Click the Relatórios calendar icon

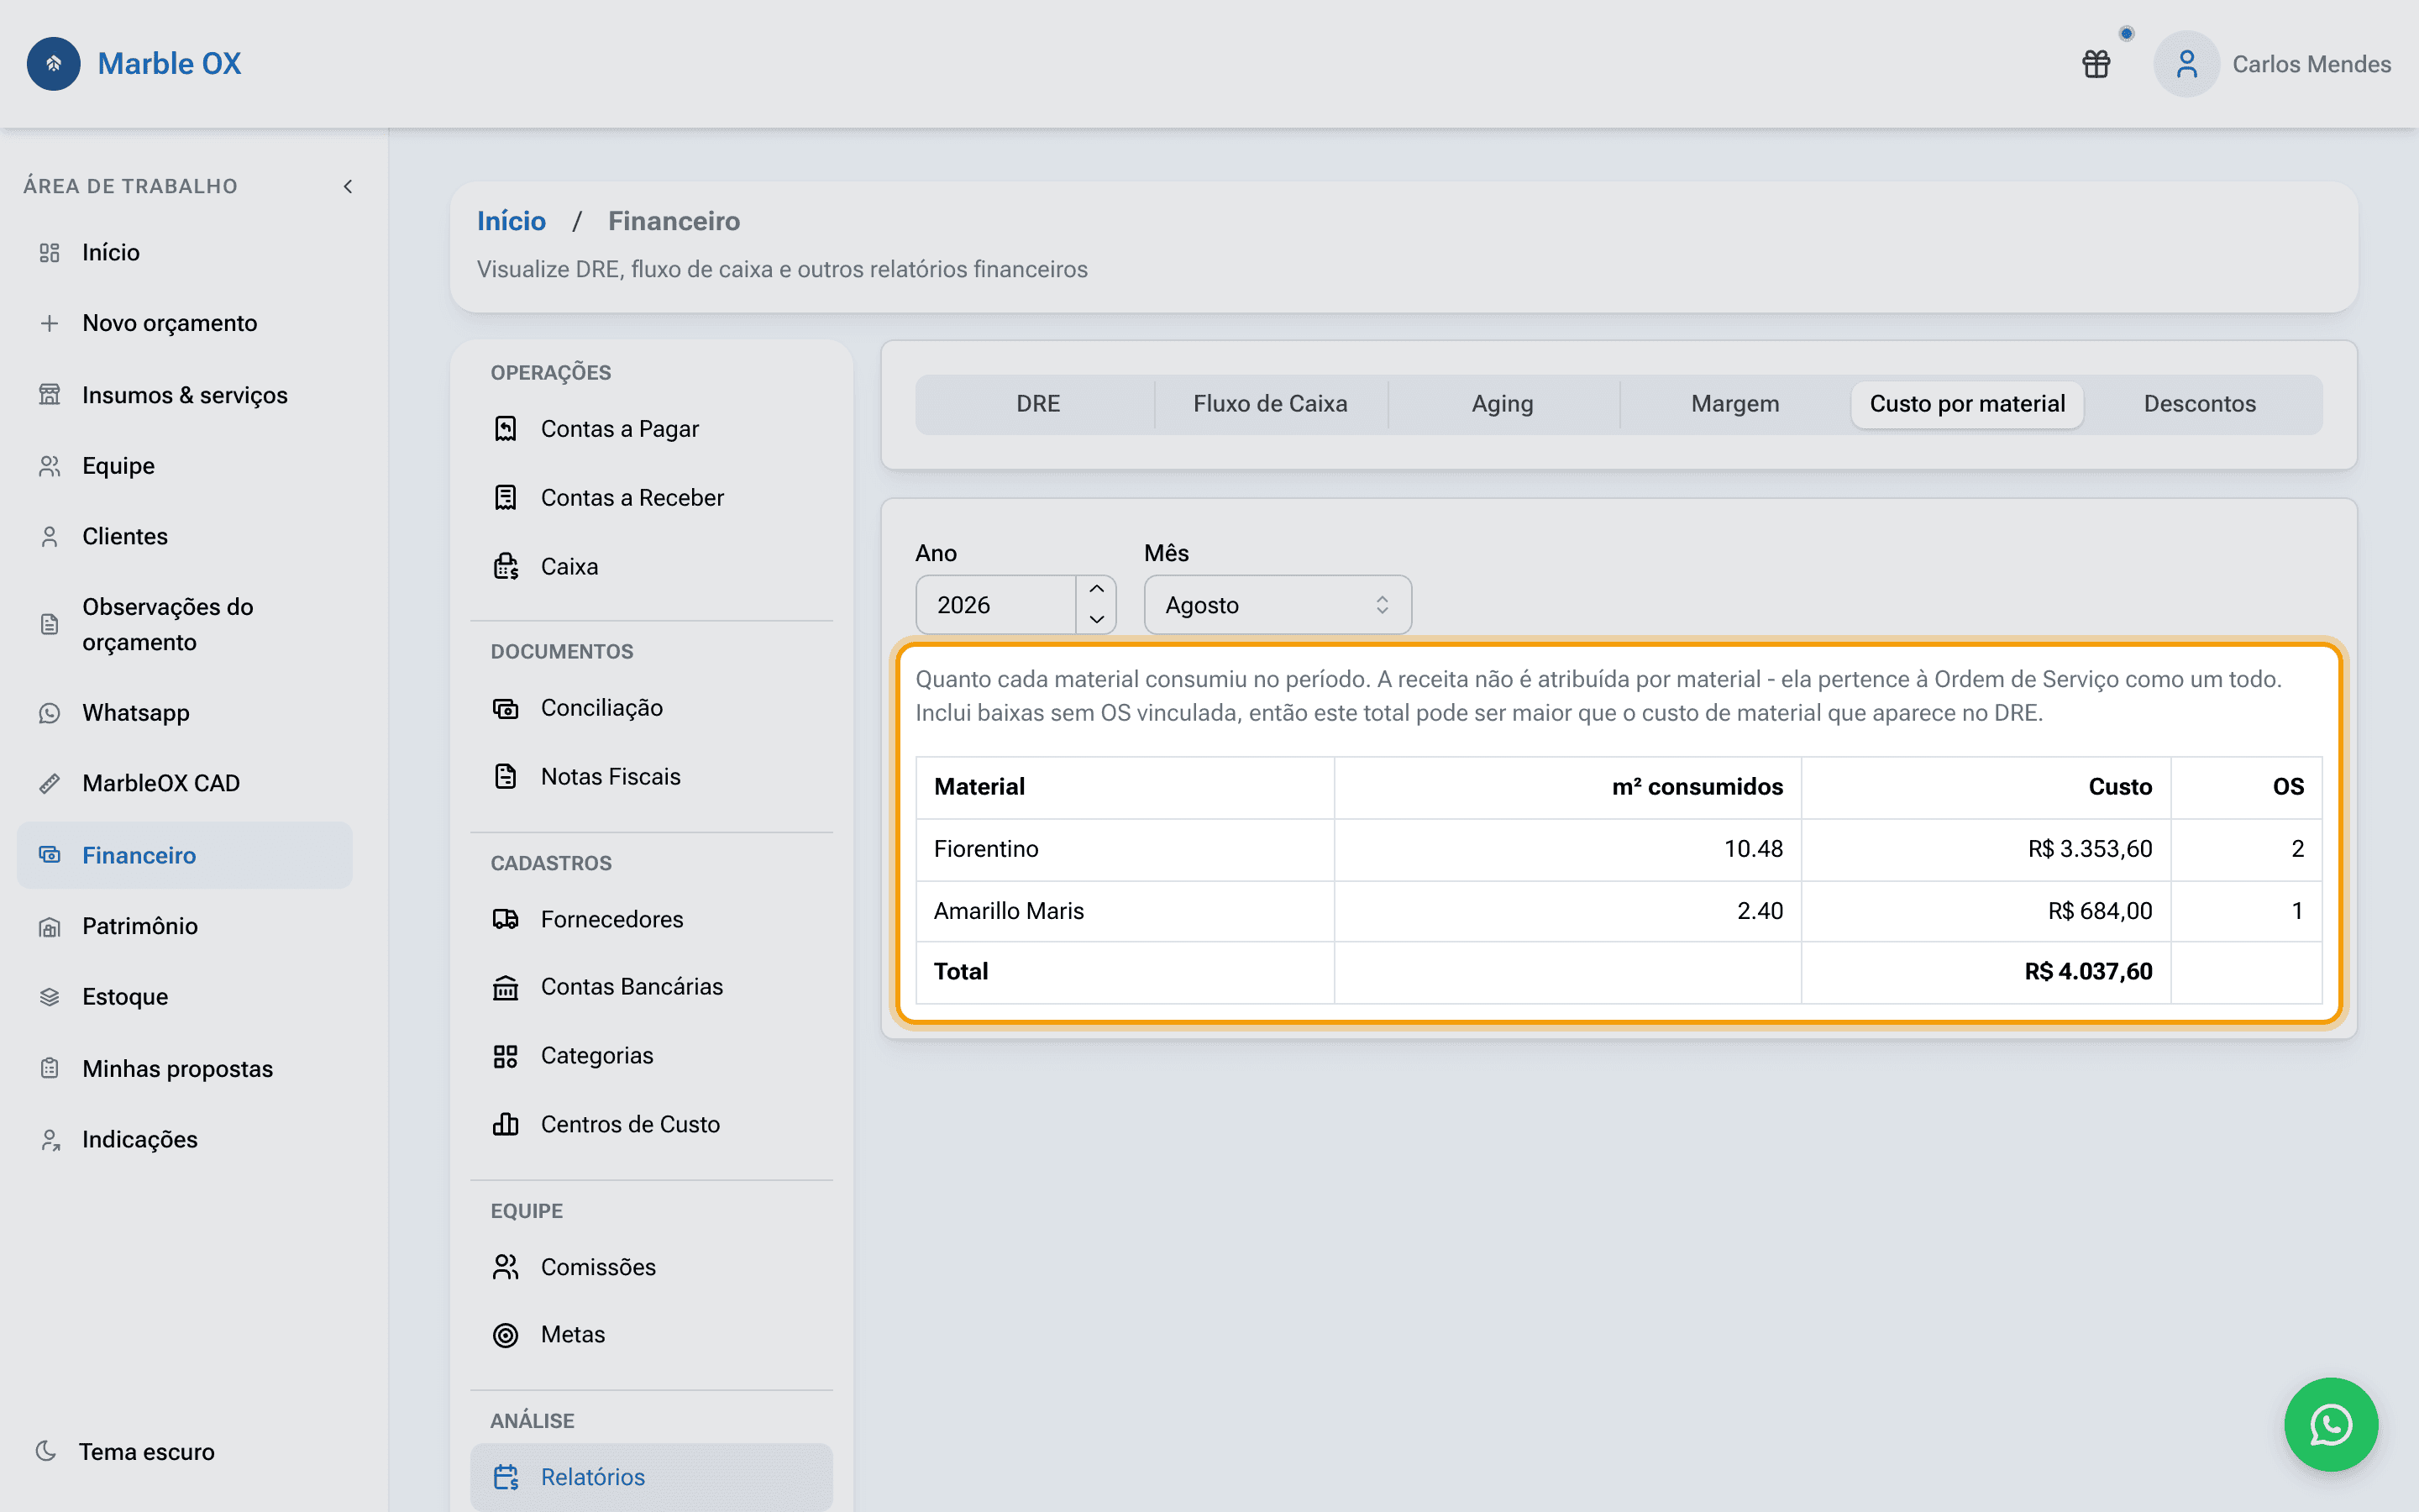click(x=506, y=1477)
